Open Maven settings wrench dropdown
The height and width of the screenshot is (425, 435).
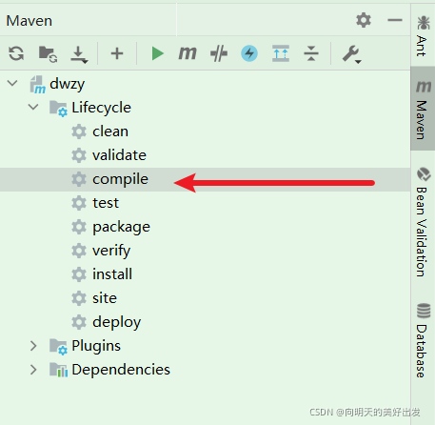coord(351,54)
